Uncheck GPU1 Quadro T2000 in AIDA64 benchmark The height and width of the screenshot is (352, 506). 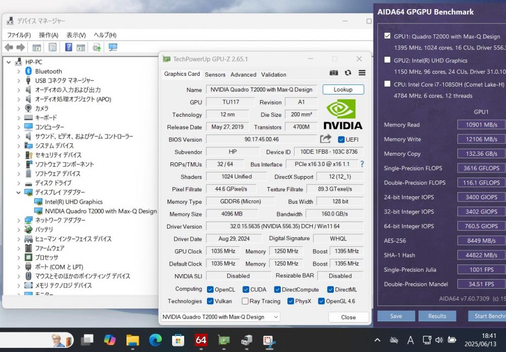(x=387, y=36)
